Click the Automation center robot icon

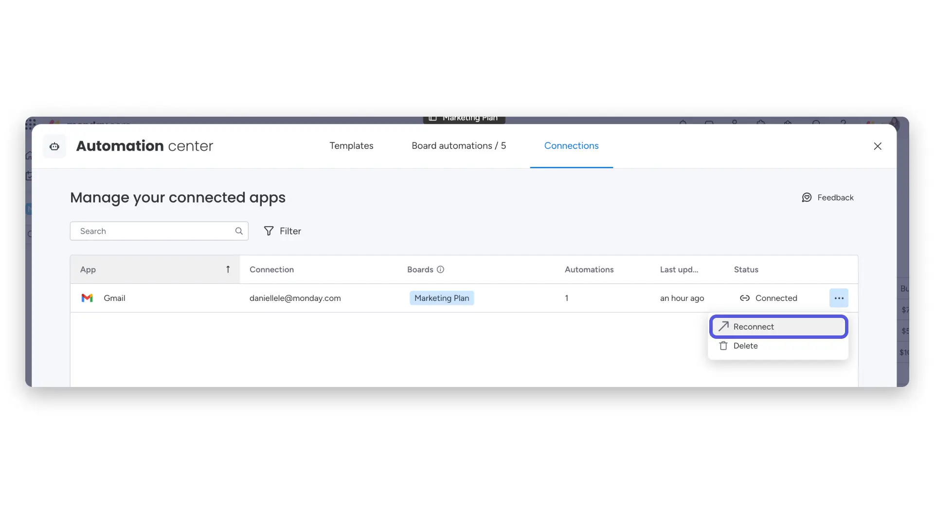54,146
